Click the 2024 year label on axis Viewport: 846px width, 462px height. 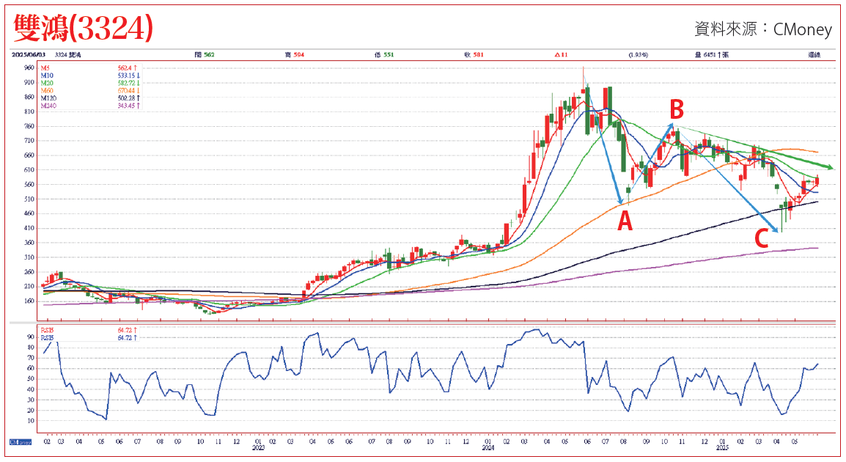click(x=488, y=447)
